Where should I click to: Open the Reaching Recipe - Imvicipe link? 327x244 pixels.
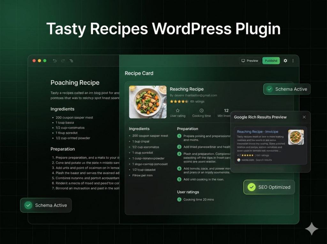258,131
